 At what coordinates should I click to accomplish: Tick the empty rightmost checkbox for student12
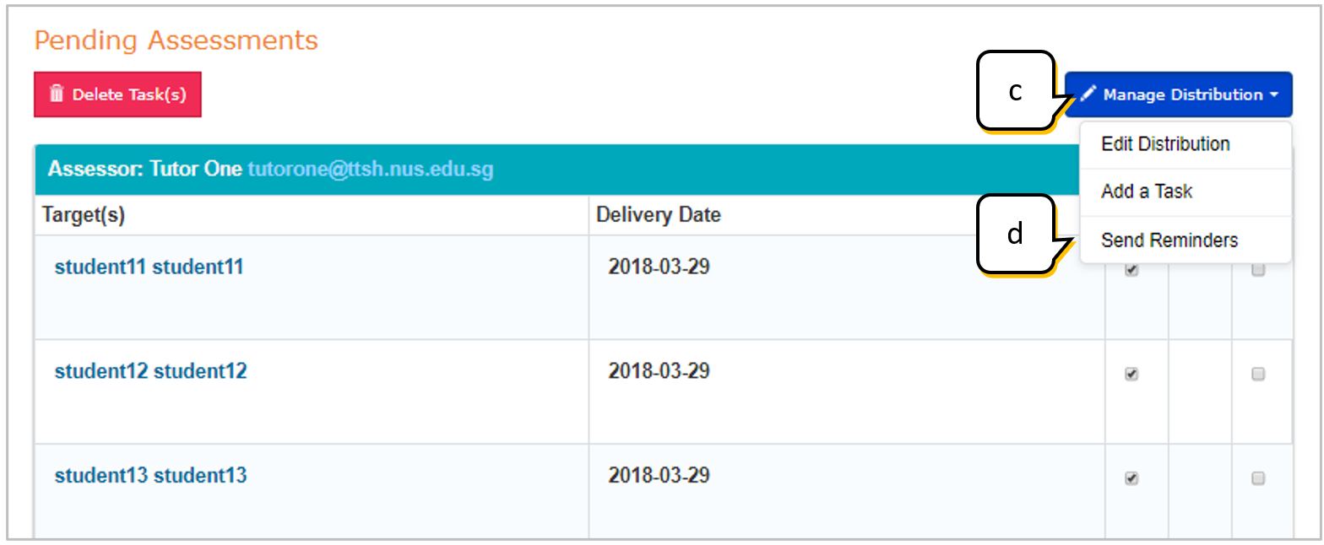(1258, 374)
